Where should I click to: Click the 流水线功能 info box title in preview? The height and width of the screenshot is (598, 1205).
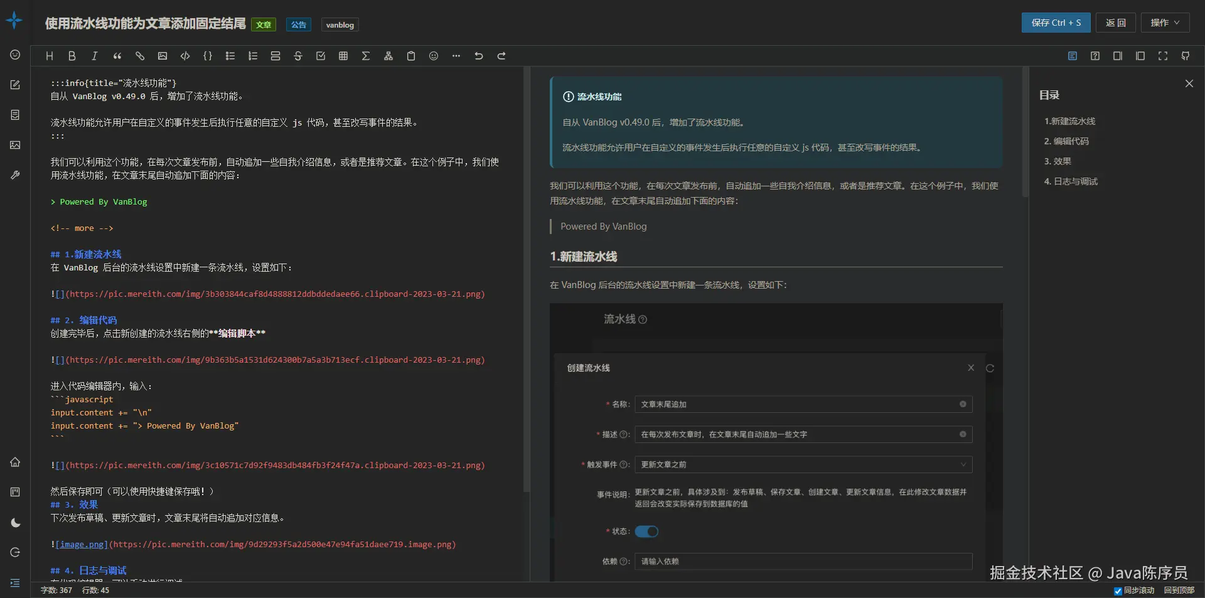pyautogui.click(x=599, y=97)
